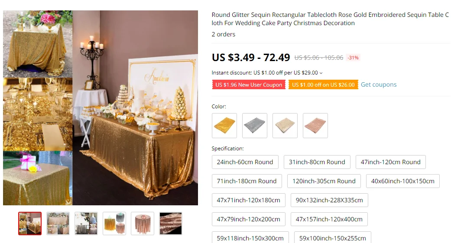Claim the US $1.00 off on US $26.00 coupon
This screenshot has height=243, width=451.
323,84
